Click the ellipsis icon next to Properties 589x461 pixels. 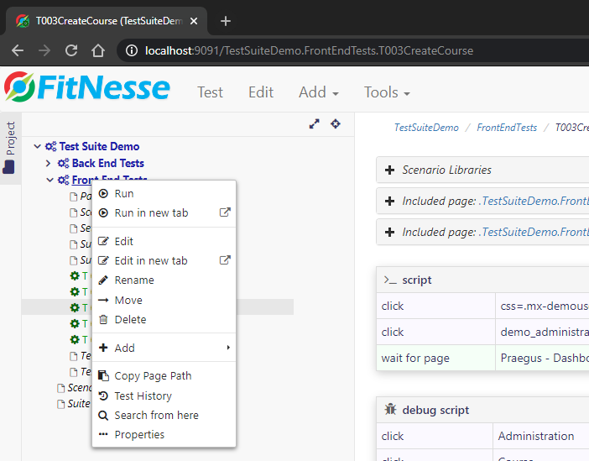pos(103,434)
